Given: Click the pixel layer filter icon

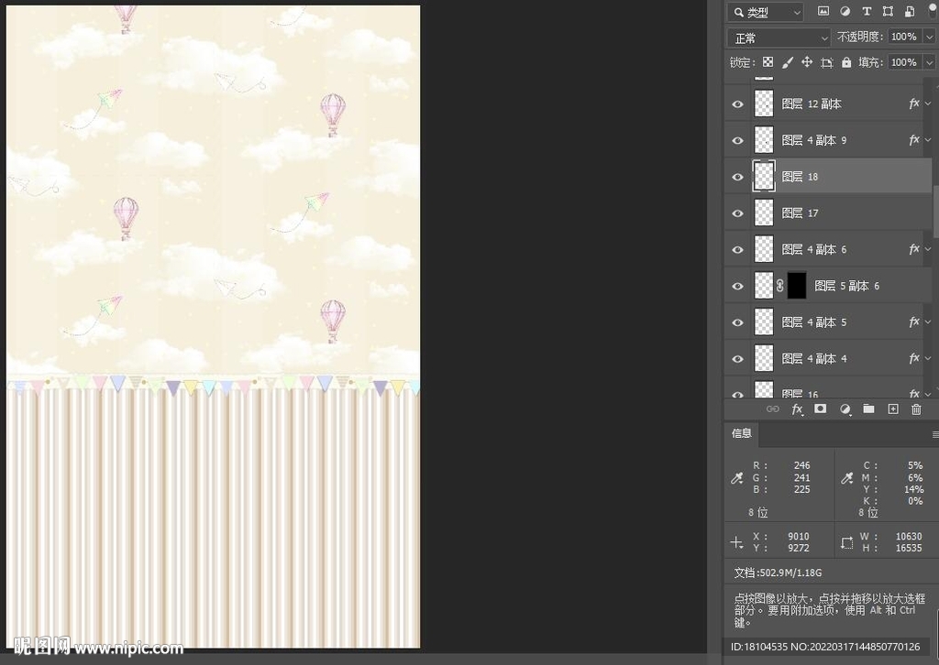Looking at the screenshot, I should [x=823, y=12].
